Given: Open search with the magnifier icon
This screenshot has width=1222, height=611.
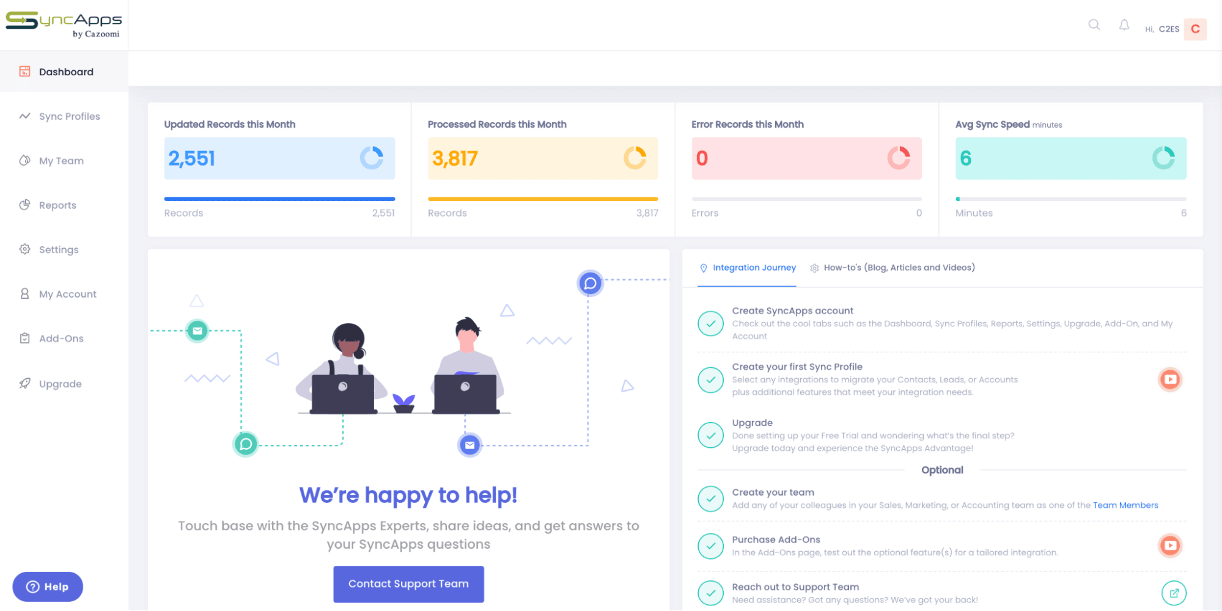Looking at the screenshot, I should click(x=1094, y=24).
